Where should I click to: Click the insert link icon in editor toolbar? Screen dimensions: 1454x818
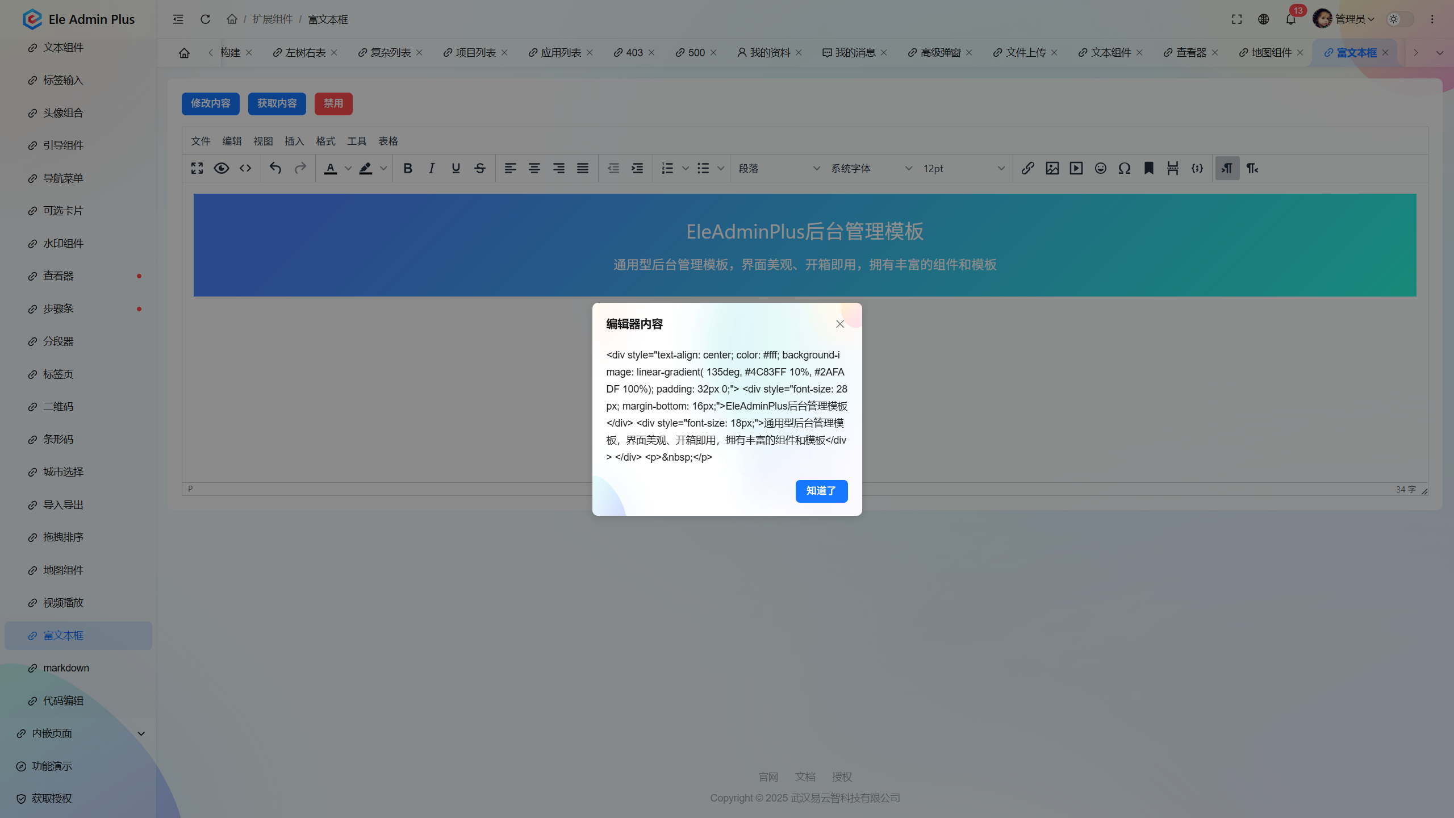[x=1027, y=168]
